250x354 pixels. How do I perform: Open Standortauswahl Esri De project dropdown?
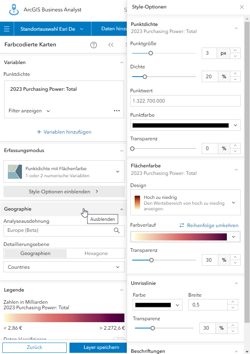(52, 29)
